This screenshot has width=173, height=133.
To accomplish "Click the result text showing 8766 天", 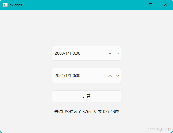I will (87, 112).
